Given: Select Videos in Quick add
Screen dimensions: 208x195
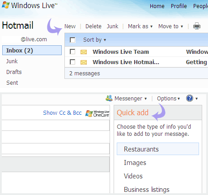Looking at the screenshot, I should [133, 176].
